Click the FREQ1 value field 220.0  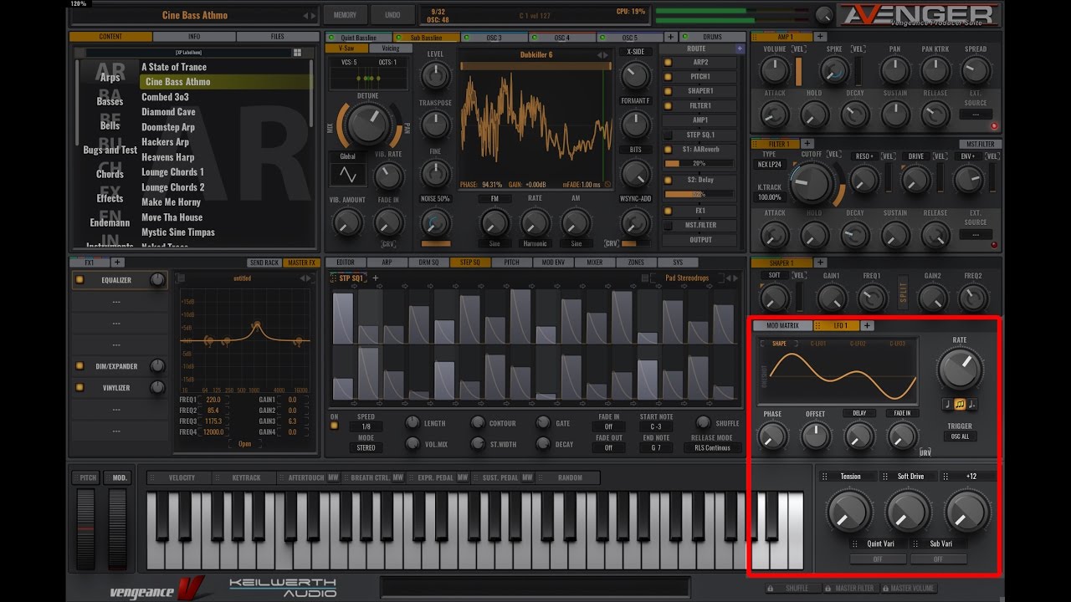213,400
